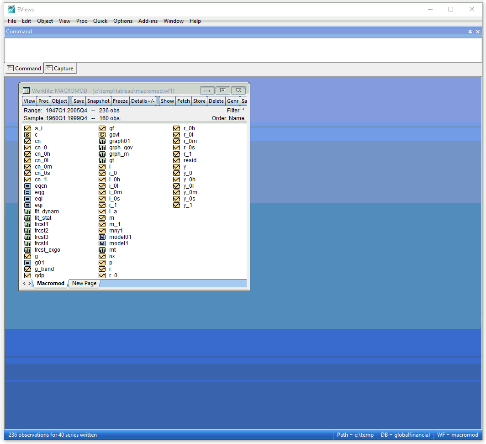Expand the Proc menu in workfile toolbar
Image resolution: width=486 pixels, height=444 pixels.
pyautogui.click(x=43, y=101)
